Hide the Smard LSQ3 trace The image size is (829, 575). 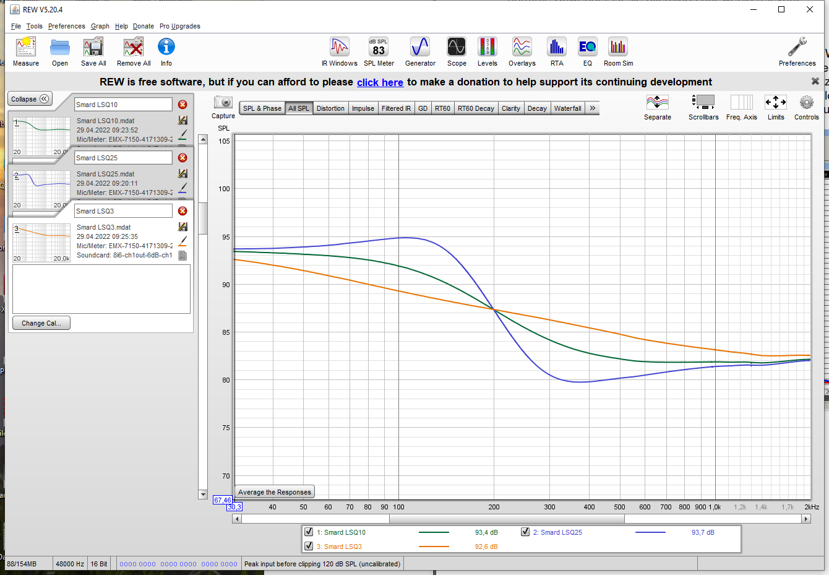tap(309, 546)
